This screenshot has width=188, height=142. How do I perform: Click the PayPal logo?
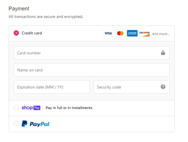(36, 124)
